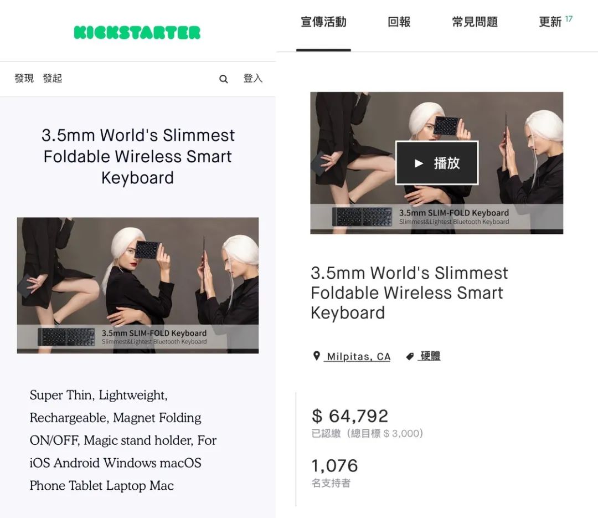Click the 1,076 backers count

(x=334, y=466)
